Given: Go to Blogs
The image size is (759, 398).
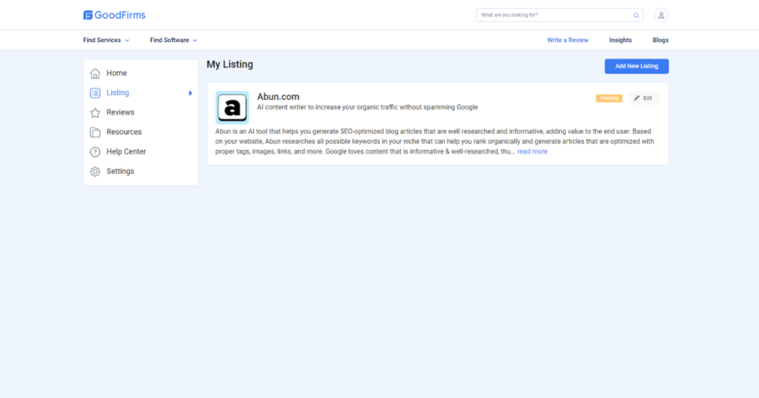Looking at the screenshot, I should pyautogui.click(x=660, y=40).
